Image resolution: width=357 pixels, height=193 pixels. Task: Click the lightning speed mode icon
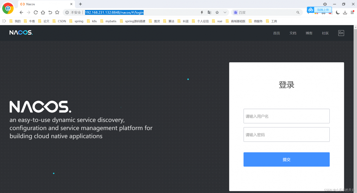[202, 13]
